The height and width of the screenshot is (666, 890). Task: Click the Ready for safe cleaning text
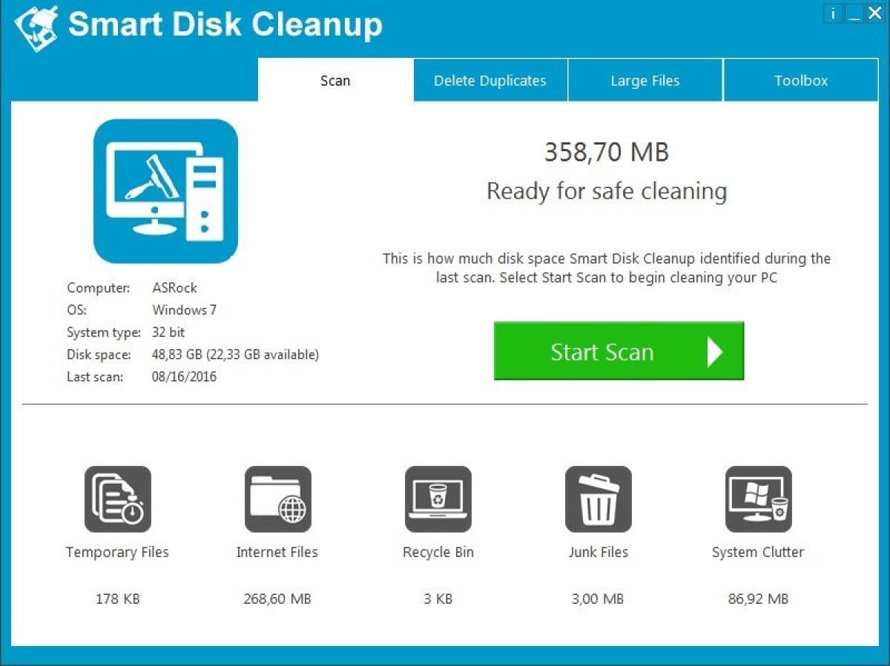tap(606, 191)
